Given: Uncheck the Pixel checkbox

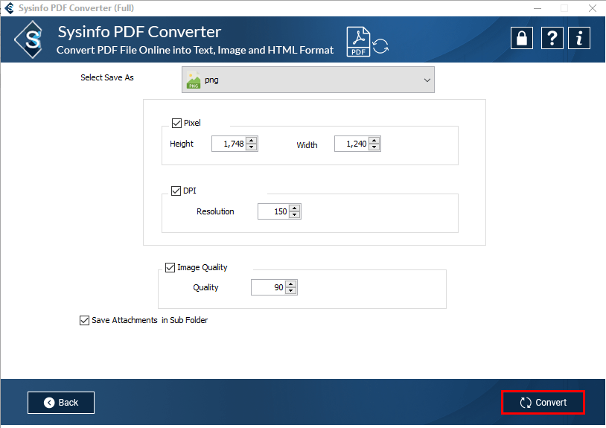Looking at the screenshot, I should tap(176, 123).
